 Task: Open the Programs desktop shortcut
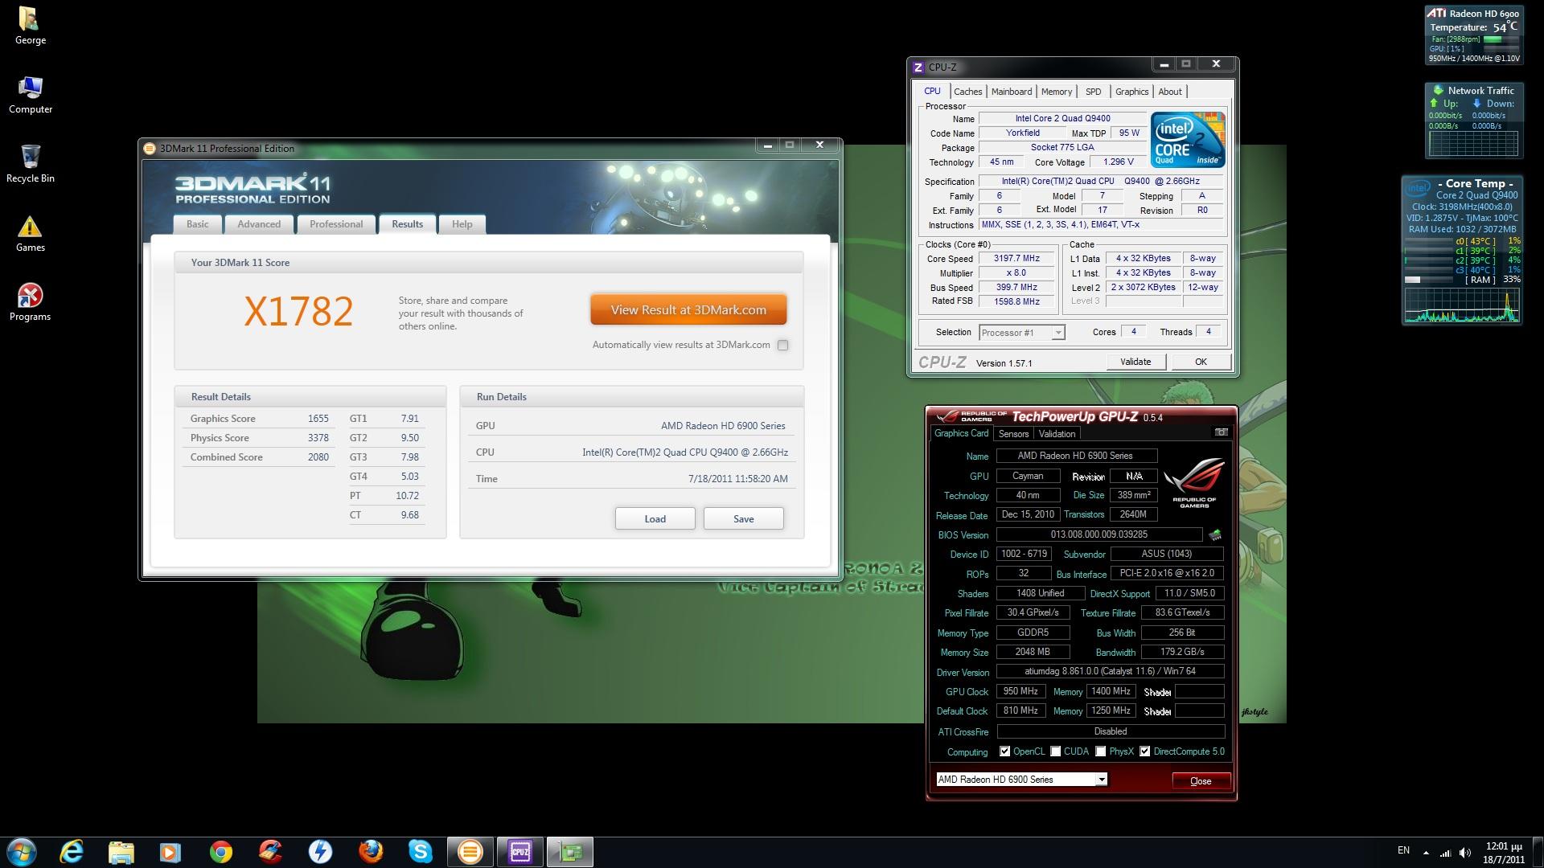click(31, 303)
